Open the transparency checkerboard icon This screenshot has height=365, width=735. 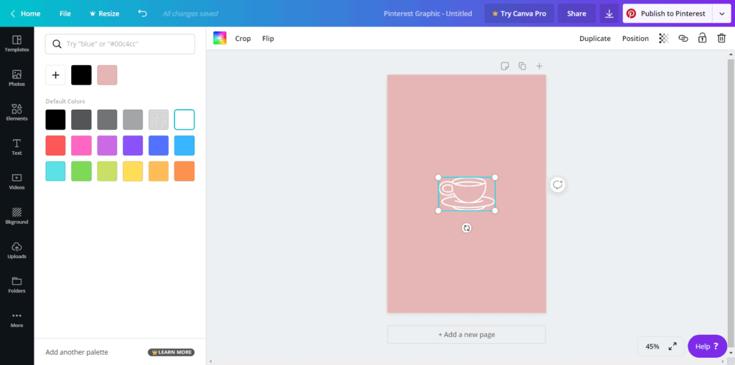(664, 39)
